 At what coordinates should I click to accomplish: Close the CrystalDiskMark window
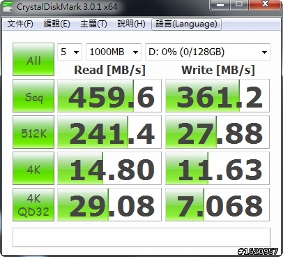click(x=265, y=5)
